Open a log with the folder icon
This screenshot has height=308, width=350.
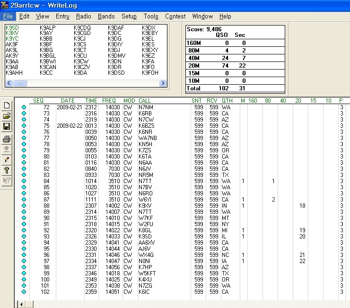(7, 116)
